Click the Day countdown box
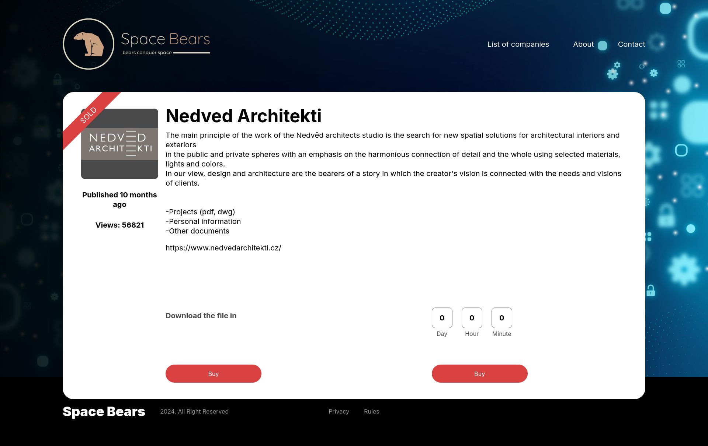The image size is (708, 446). [x=442, y=317]
